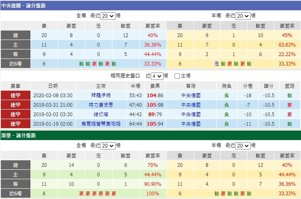Open 漢堡 full-game recent matches dropdown
The width and height of the screenshot is (301, 199).
[108, 145]
